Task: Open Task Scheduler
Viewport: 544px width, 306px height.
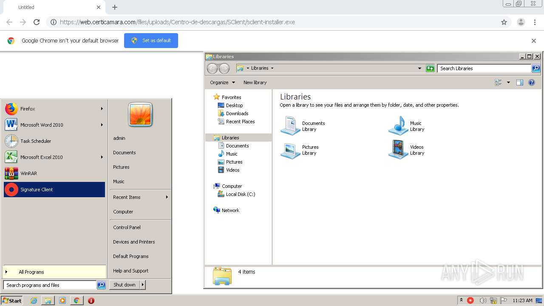Action: 54,141
